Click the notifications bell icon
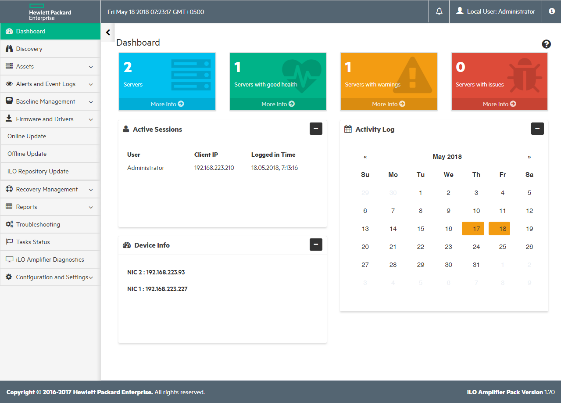561x403 pixels. coord(439,11)
